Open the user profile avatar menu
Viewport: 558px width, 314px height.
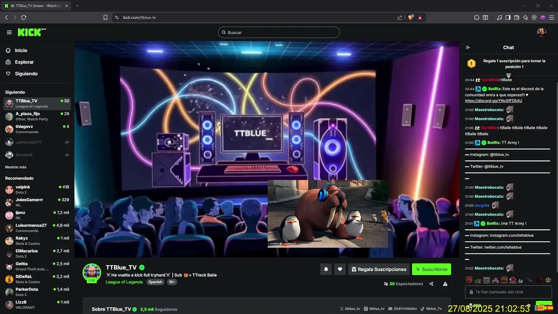[541, 32]
